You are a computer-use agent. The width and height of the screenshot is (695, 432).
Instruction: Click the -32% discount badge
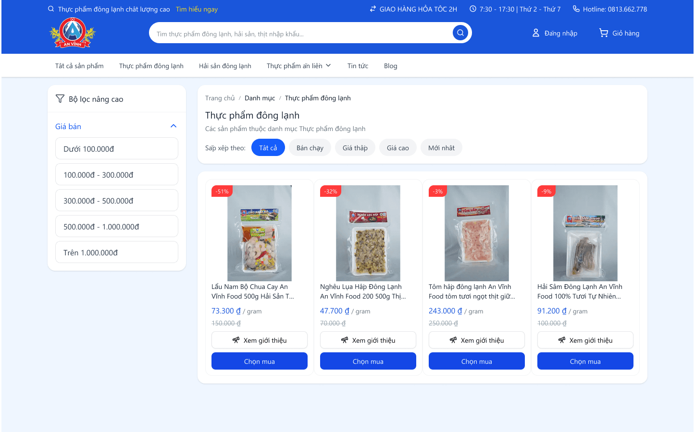331,191
